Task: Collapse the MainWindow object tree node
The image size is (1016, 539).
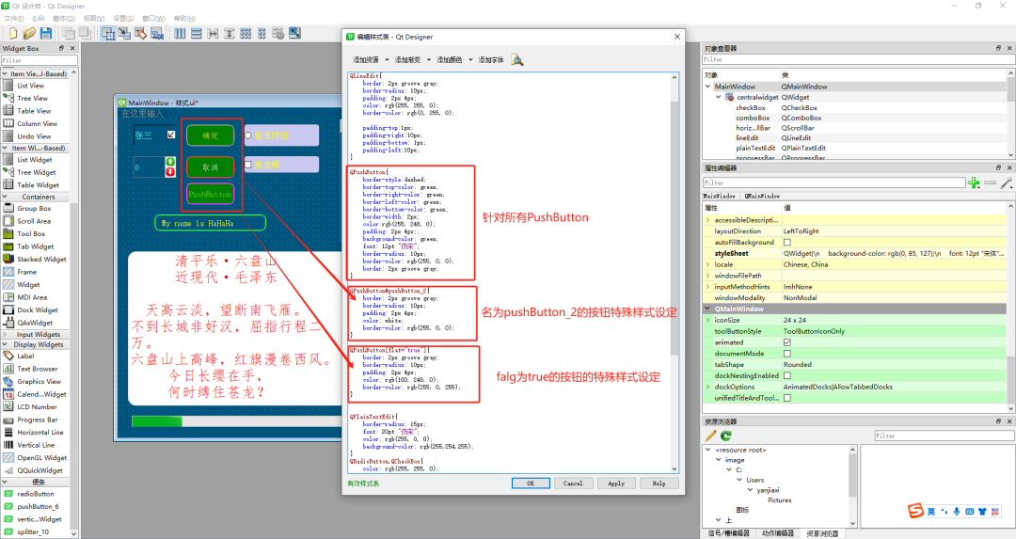Action: pos(708,87)
